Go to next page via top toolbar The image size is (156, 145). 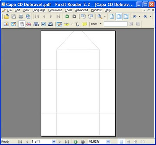pos(51,16)
